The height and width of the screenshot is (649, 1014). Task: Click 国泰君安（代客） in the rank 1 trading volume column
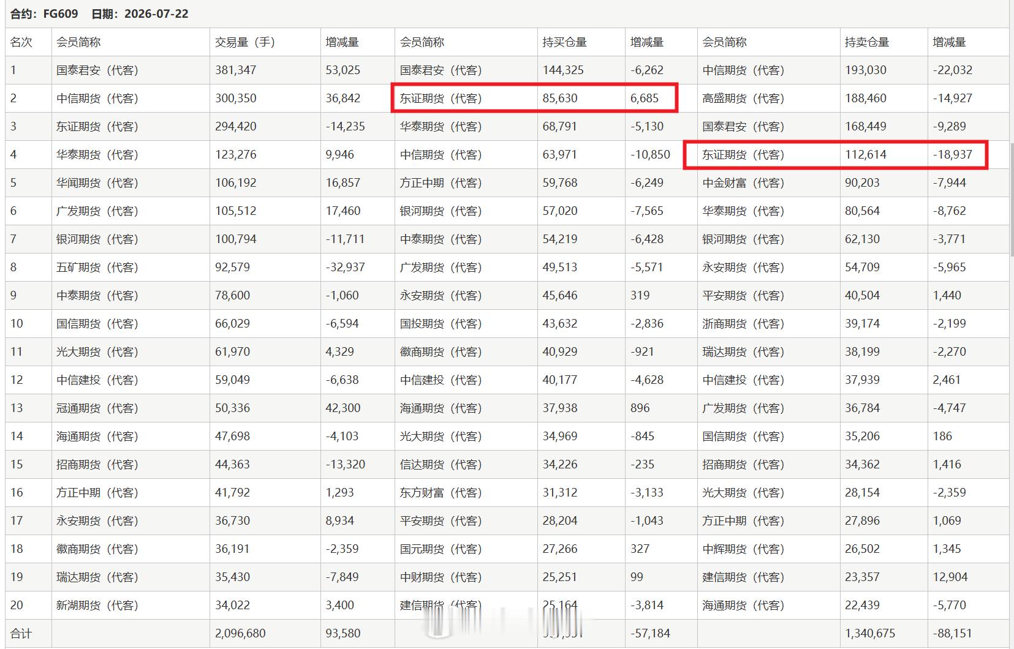click(x=97, y=70)
